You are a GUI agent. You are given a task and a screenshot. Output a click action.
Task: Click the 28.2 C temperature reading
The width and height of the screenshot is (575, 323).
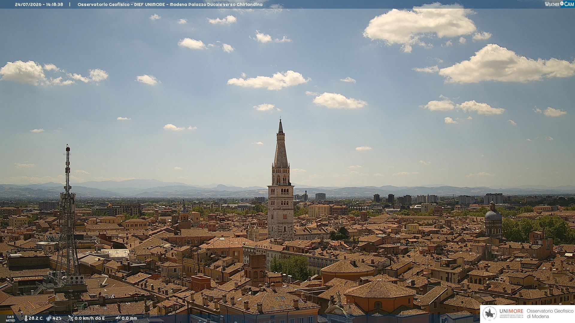pos(36,318)
